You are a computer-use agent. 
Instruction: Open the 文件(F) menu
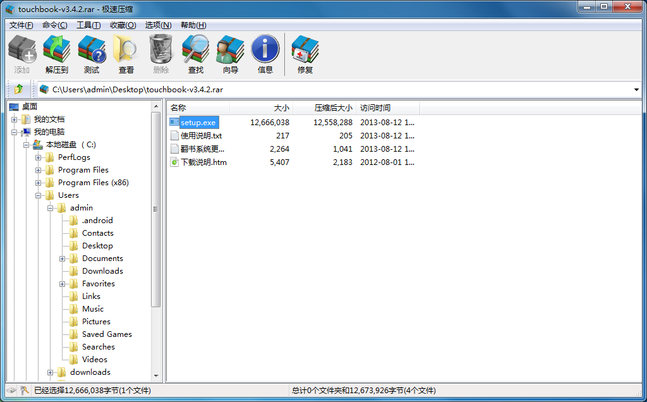(x=21, y=25)
